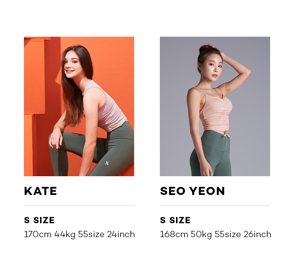The width and height of the screenshot is (294, 279).
Task: Click the small logo on Kate's green leggings
Action: [107, 163]
